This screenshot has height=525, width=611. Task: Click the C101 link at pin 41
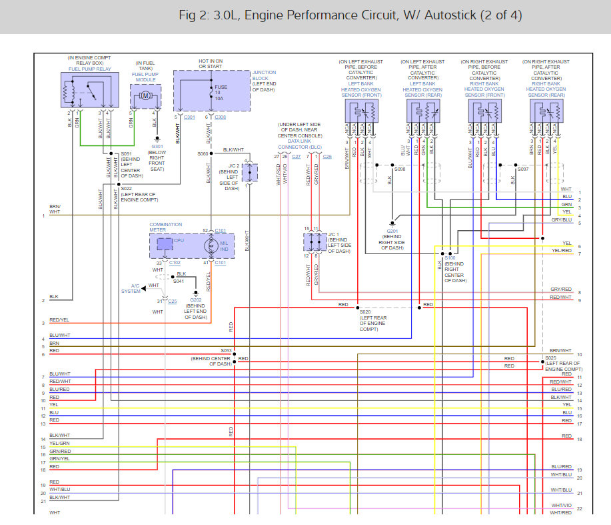point(220,263)
